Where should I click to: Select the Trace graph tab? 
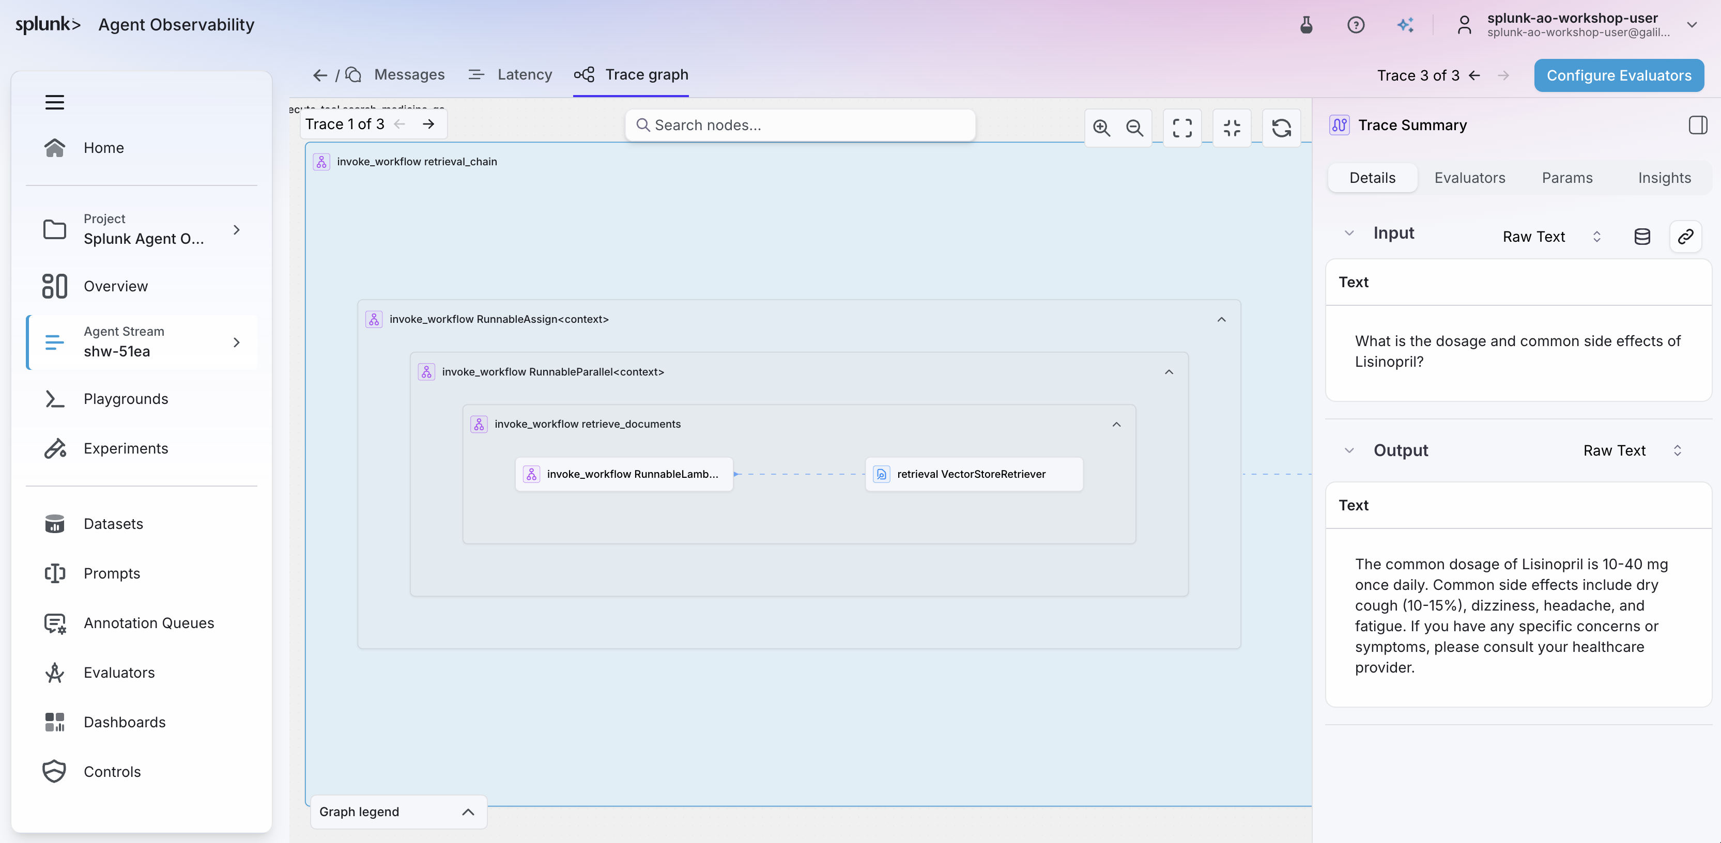pos(631,75)
